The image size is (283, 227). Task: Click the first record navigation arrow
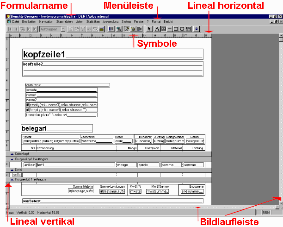10,29
